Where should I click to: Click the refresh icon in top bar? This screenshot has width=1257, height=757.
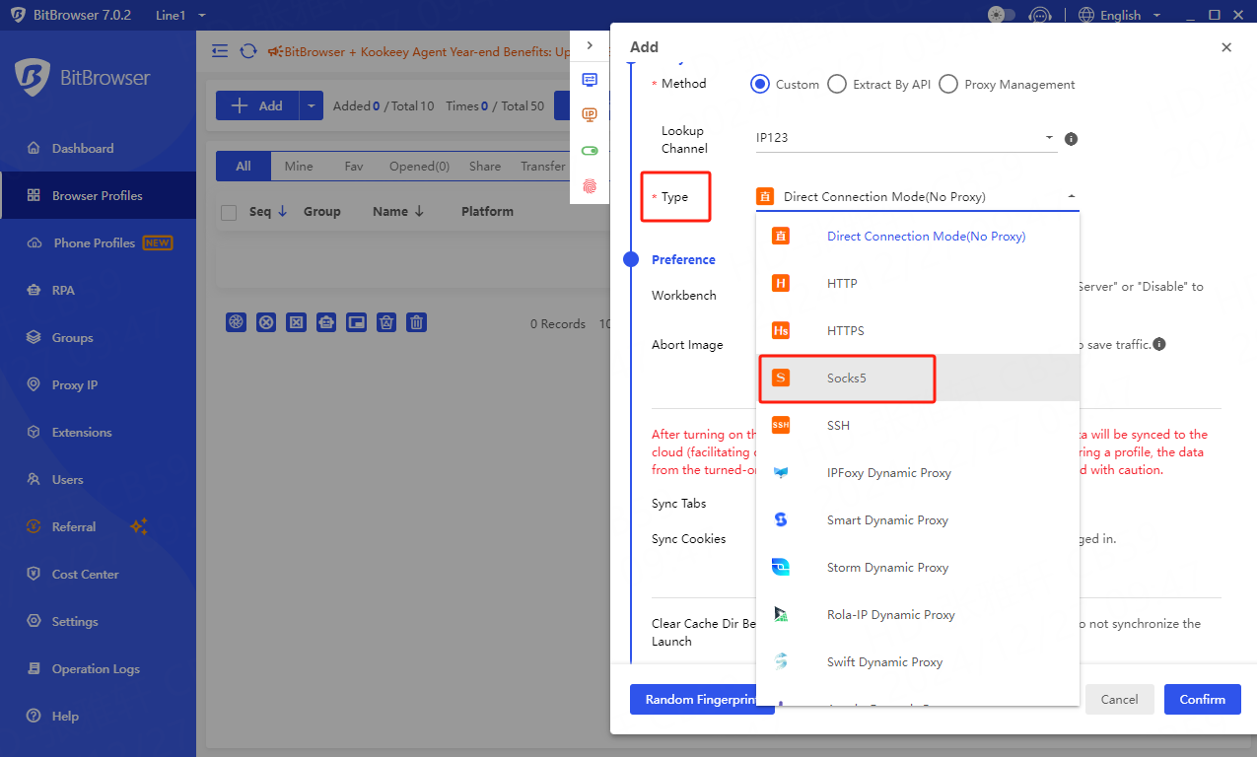coord(248,51)
